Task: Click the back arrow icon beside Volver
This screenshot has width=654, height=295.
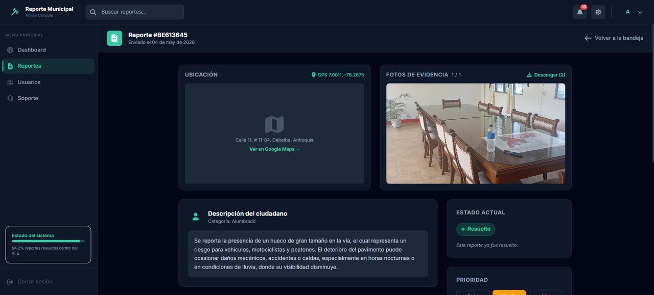Action: 588,38
